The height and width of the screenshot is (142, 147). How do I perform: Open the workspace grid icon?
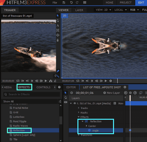(85, 3)
